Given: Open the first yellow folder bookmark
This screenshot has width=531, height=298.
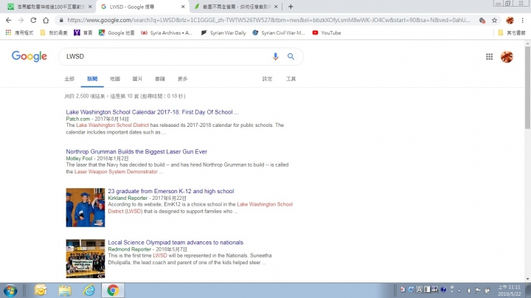Looking at the screenshot, I should [54, 33].
